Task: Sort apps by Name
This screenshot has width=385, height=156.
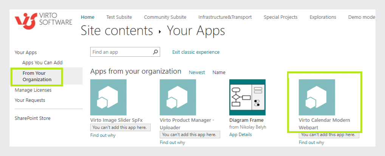Action: coord(219,72)
